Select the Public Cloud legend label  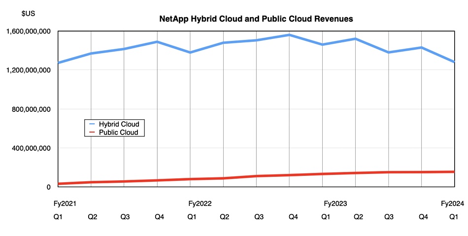[119, 133]
